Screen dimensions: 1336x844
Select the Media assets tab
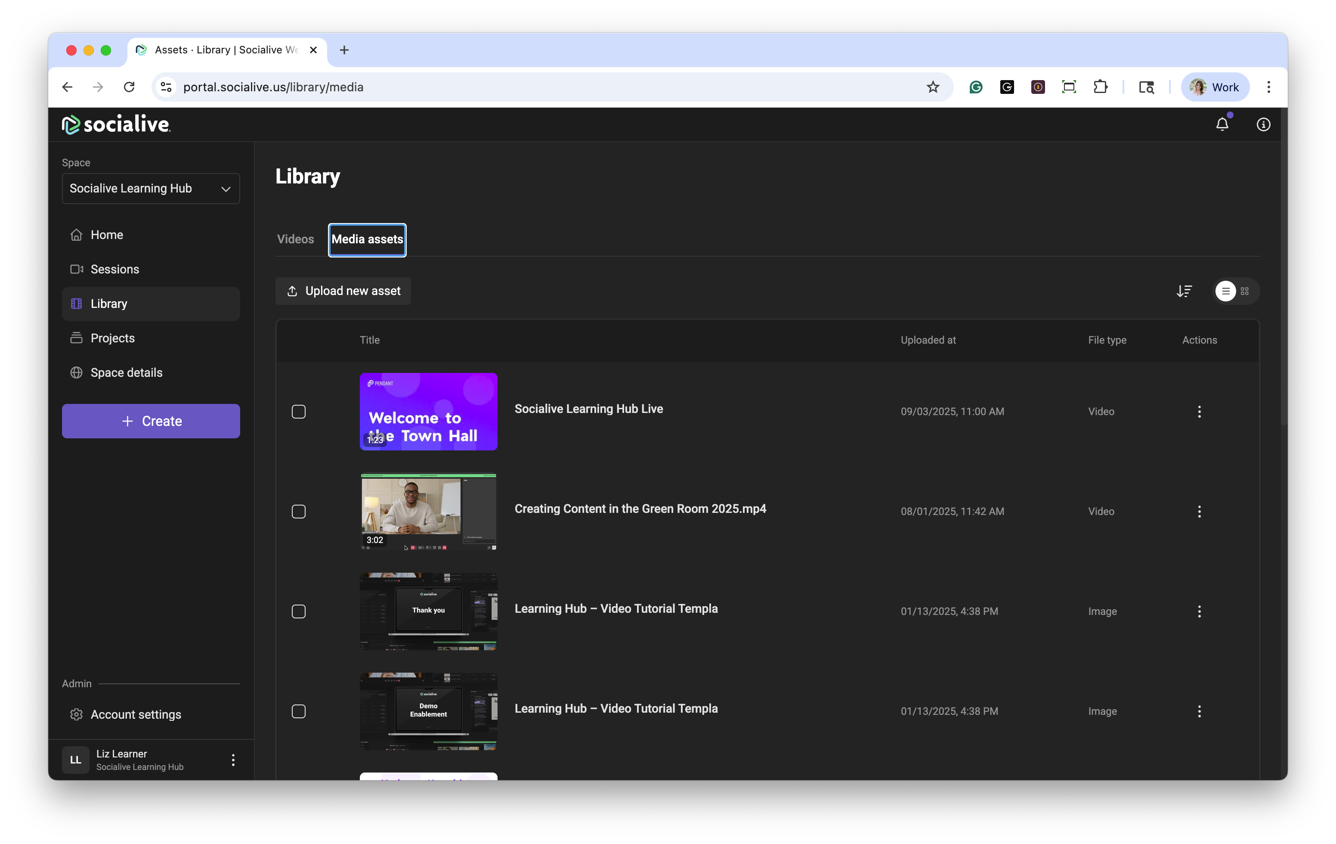coord(367,239)
